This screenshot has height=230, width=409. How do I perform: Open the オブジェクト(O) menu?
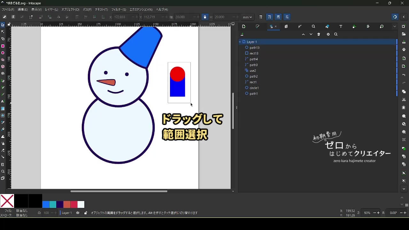click(70, 10)
